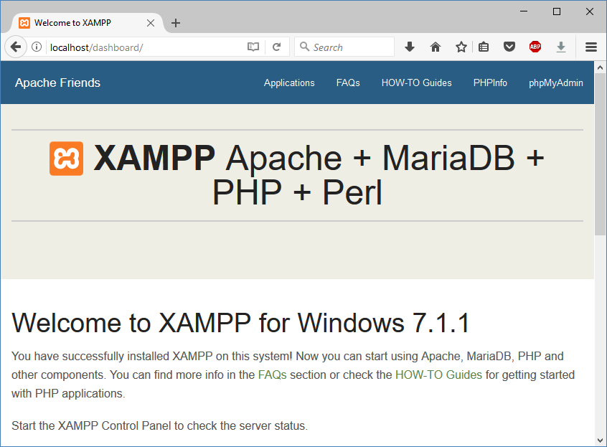The image size is (607, 447).
Task: Show bookmarks list icon
Action: pos(484,47)
